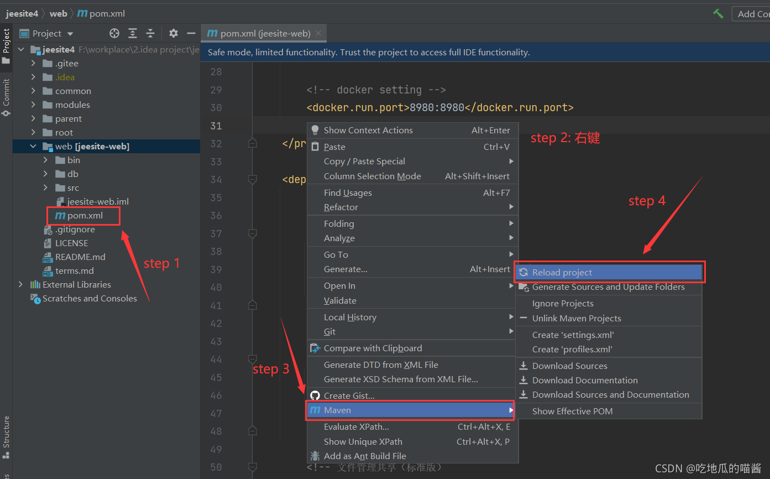The image size is (770, 479).
Task: Choose Add as Ant Build File
Action: tap(412, 456)
